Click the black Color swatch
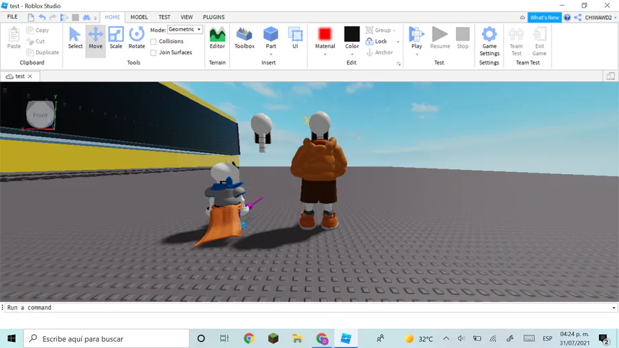The image size is (619, 348). [351, 34]
